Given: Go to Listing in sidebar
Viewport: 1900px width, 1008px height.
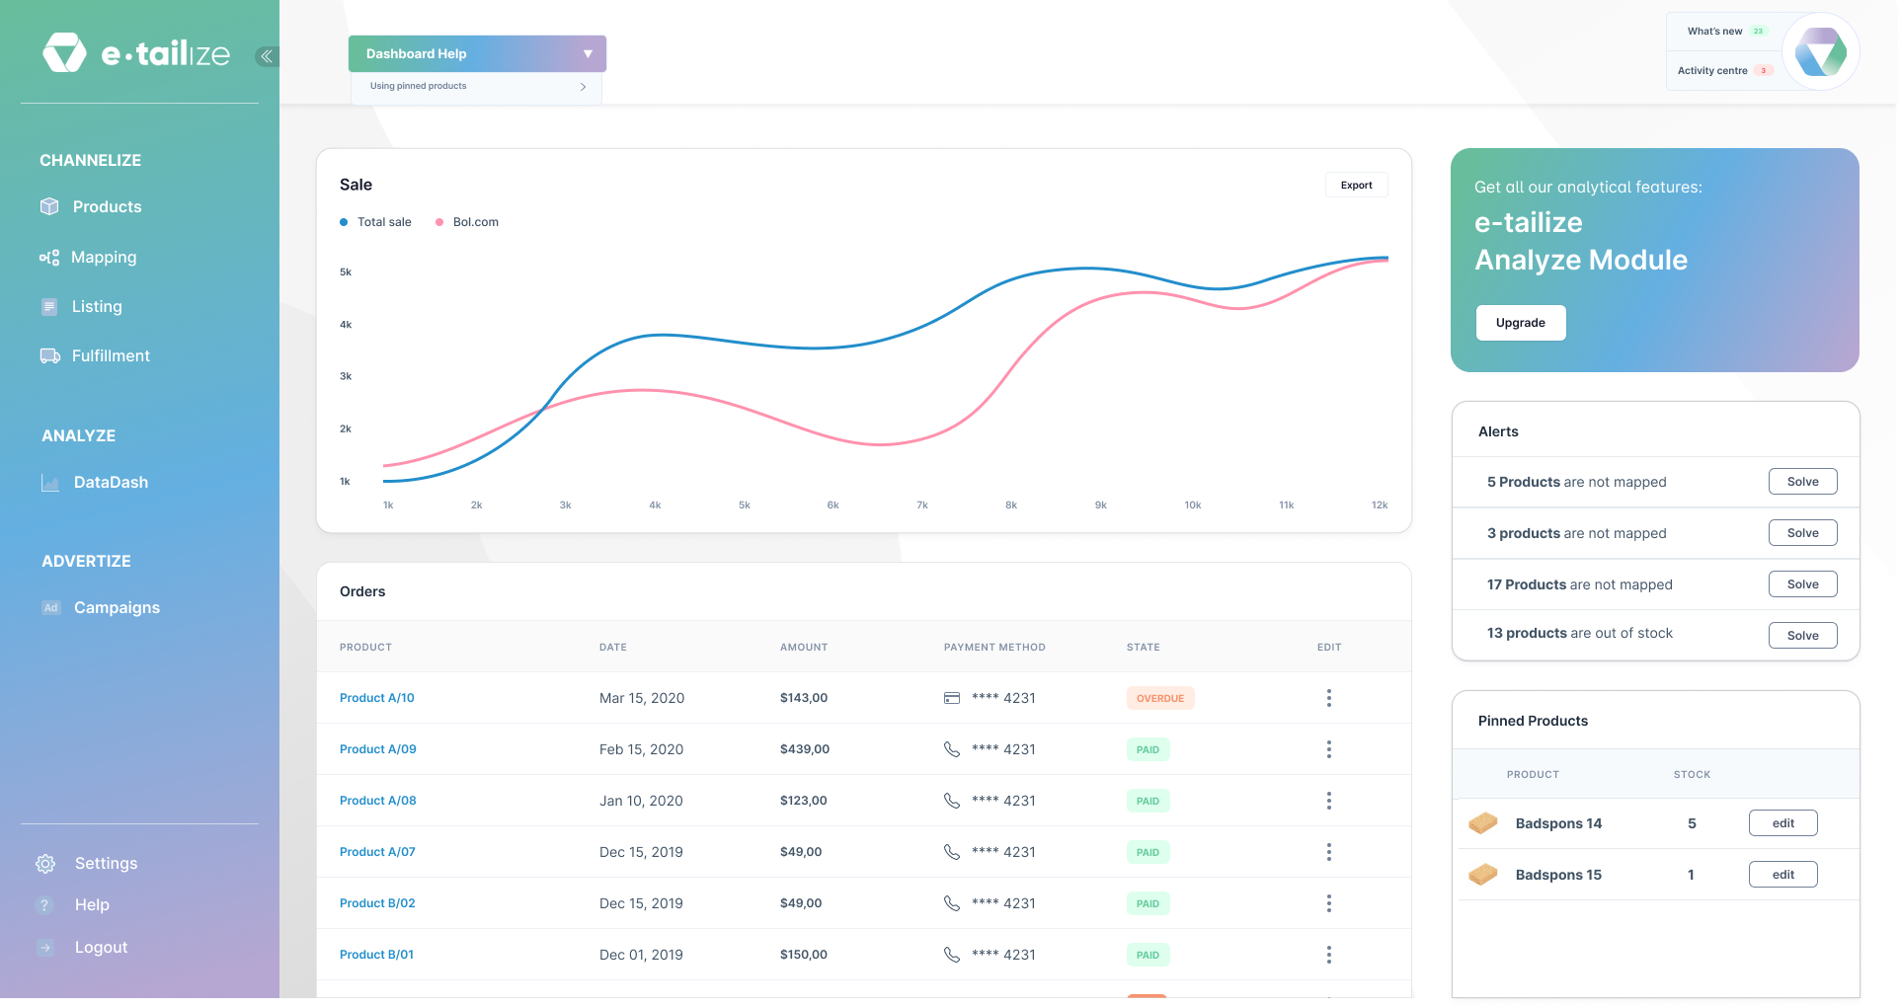Looking at the screenshot, I should (x=97, y=306).
